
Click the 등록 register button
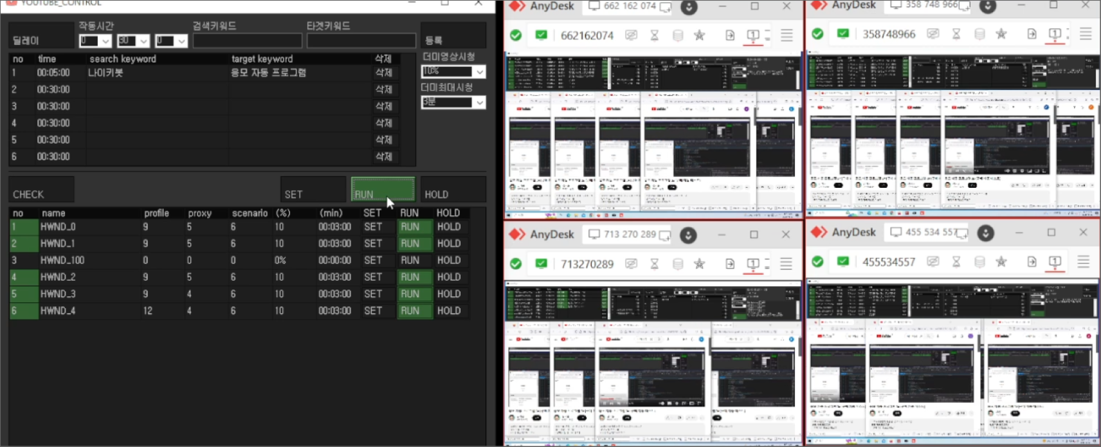click(453, 35)
